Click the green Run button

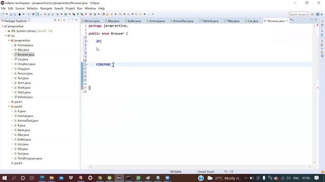(66, 14)
